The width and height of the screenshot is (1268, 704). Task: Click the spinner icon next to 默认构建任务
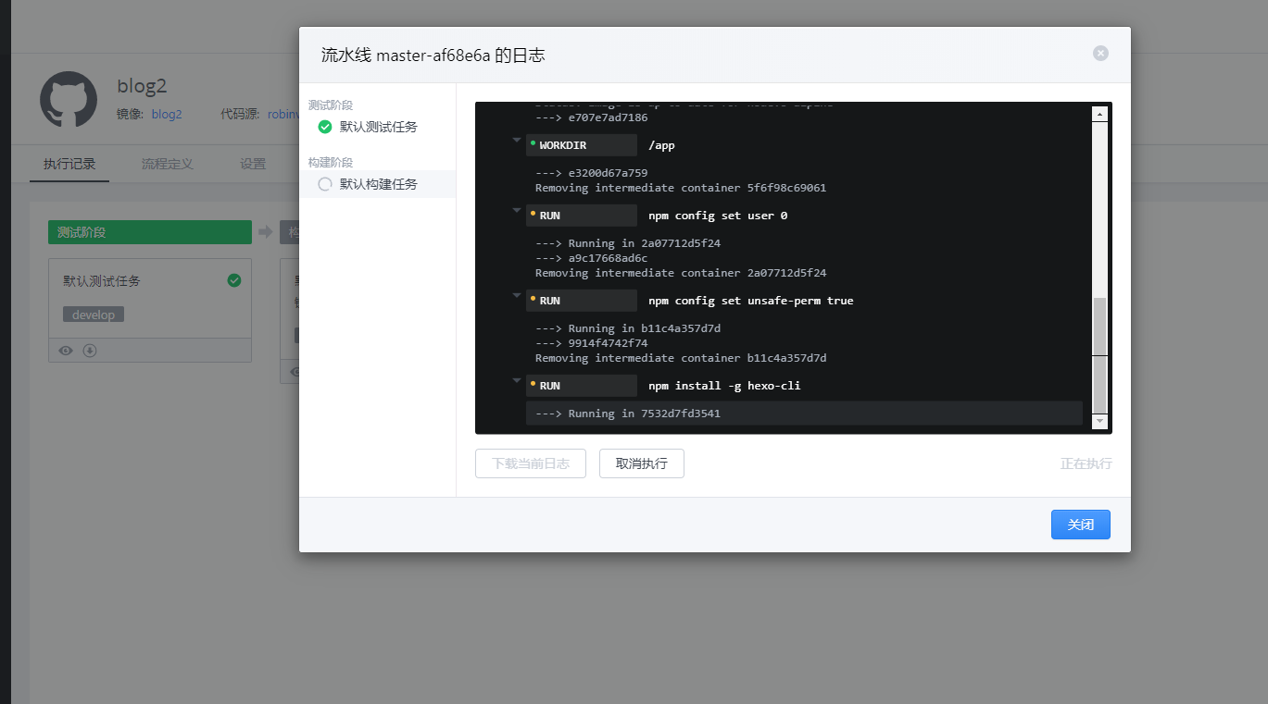tap(325, 183)
